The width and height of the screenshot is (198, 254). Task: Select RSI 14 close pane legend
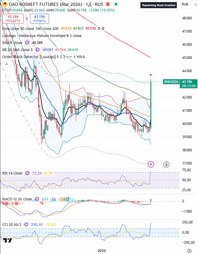[12, 173]
